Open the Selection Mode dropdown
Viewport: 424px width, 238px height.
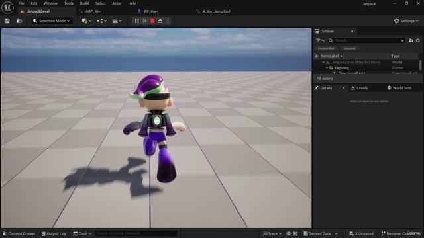click(52, 20)
